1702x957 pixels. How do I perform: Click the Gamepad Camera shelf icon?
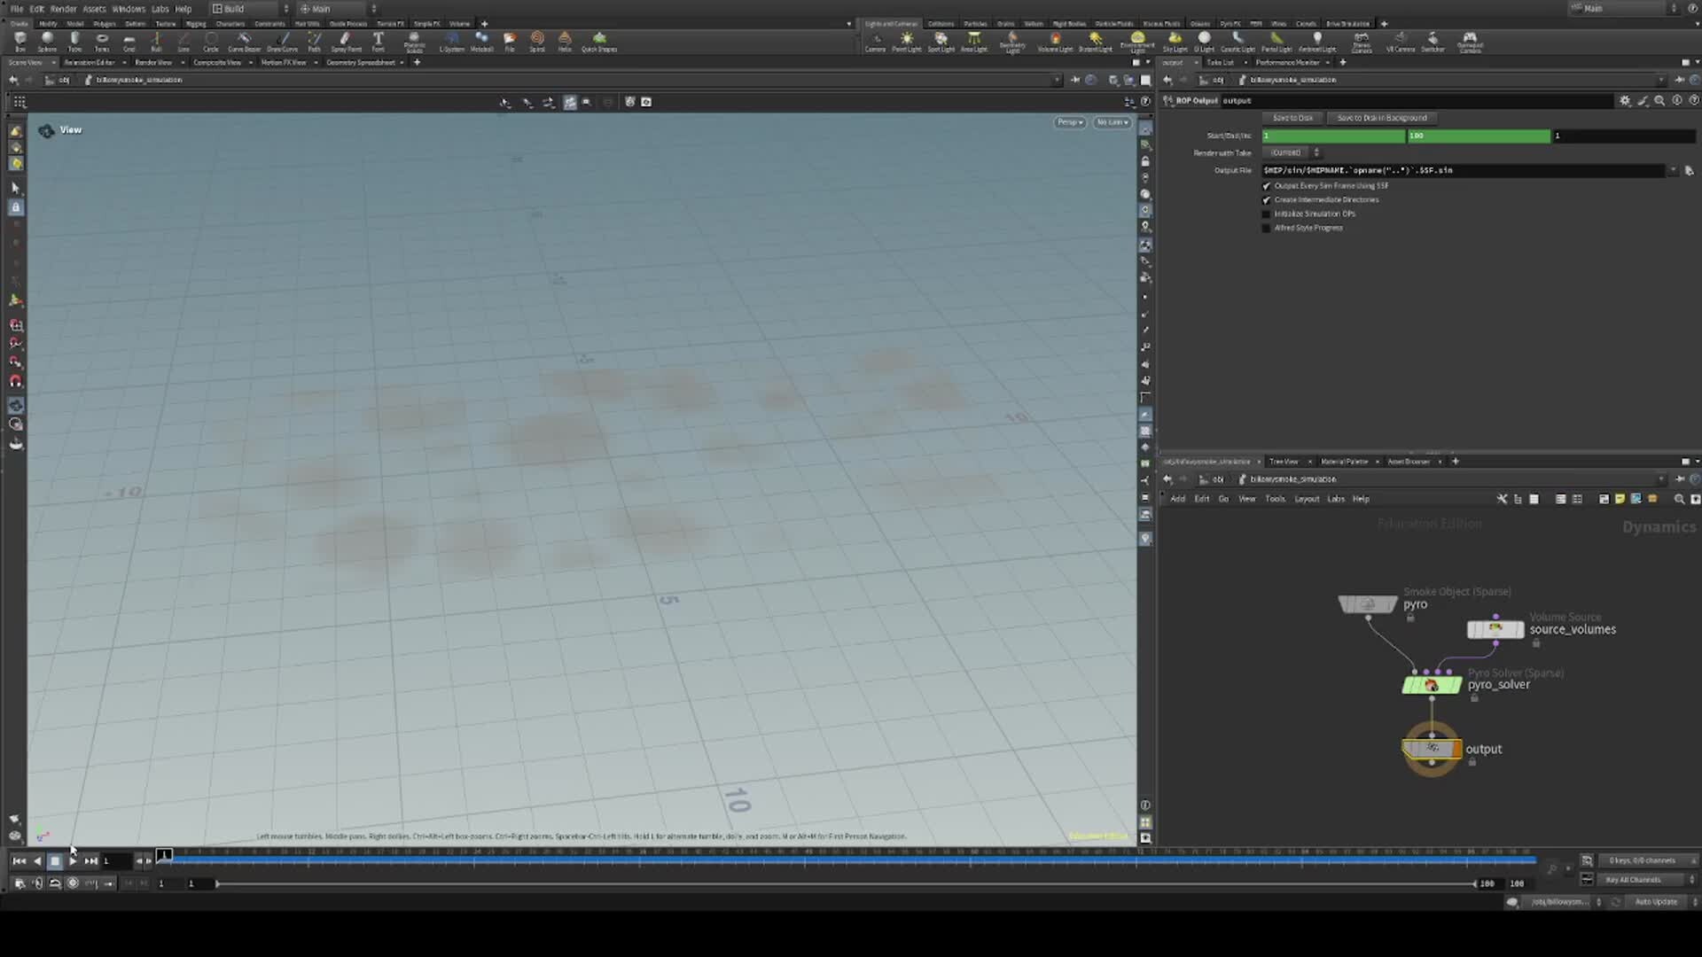tap(1470, 40)
